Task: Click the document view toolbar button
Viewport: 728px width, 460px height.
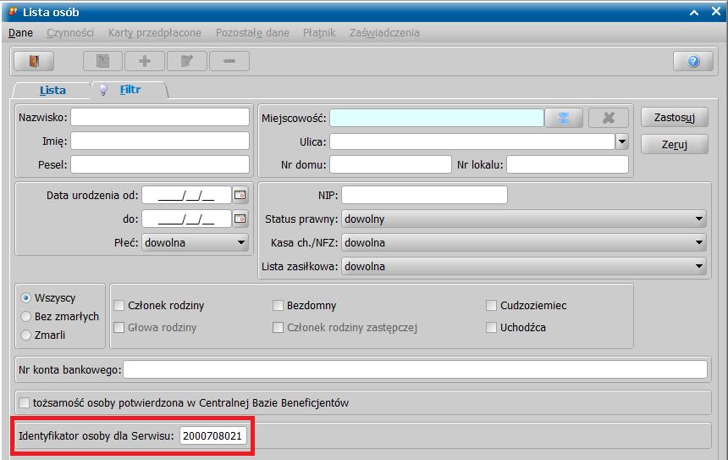Action: coord(102,61)
